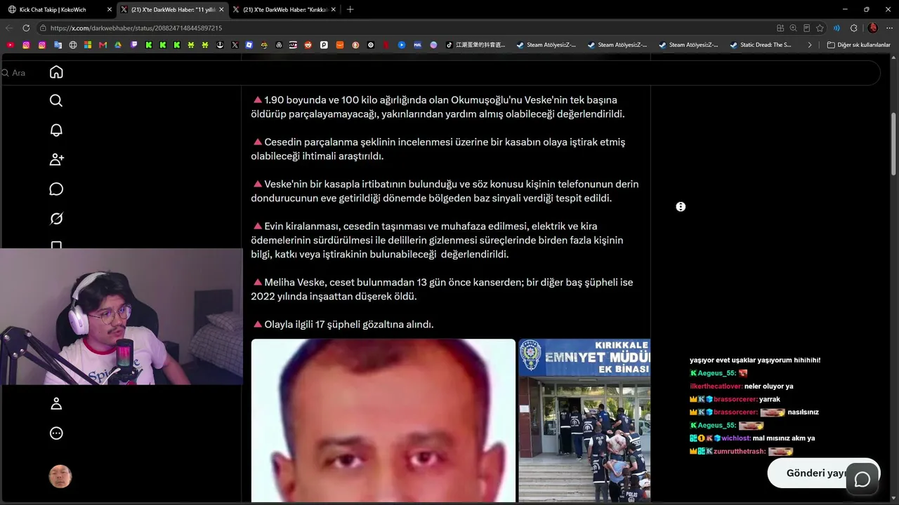The height and width of the screenshot is (505, 899).
Task: Open the Static Dread Steam bookmark
Action: point(761,45)
